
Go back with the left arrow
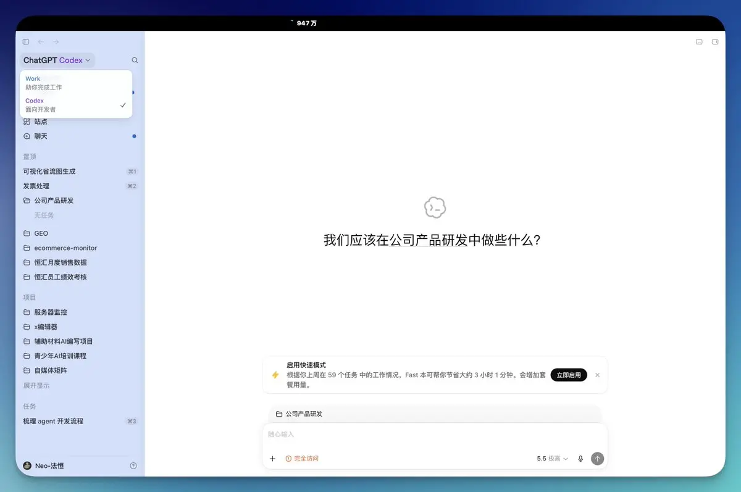41,42
